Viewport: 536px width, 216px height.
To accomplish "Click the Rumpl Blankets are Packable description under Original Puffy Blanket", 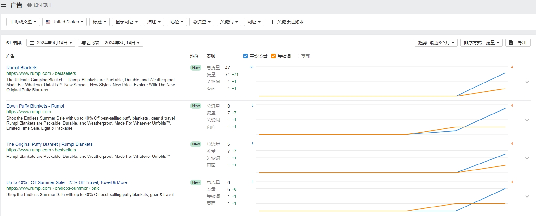I will click(x=88, y=156).
